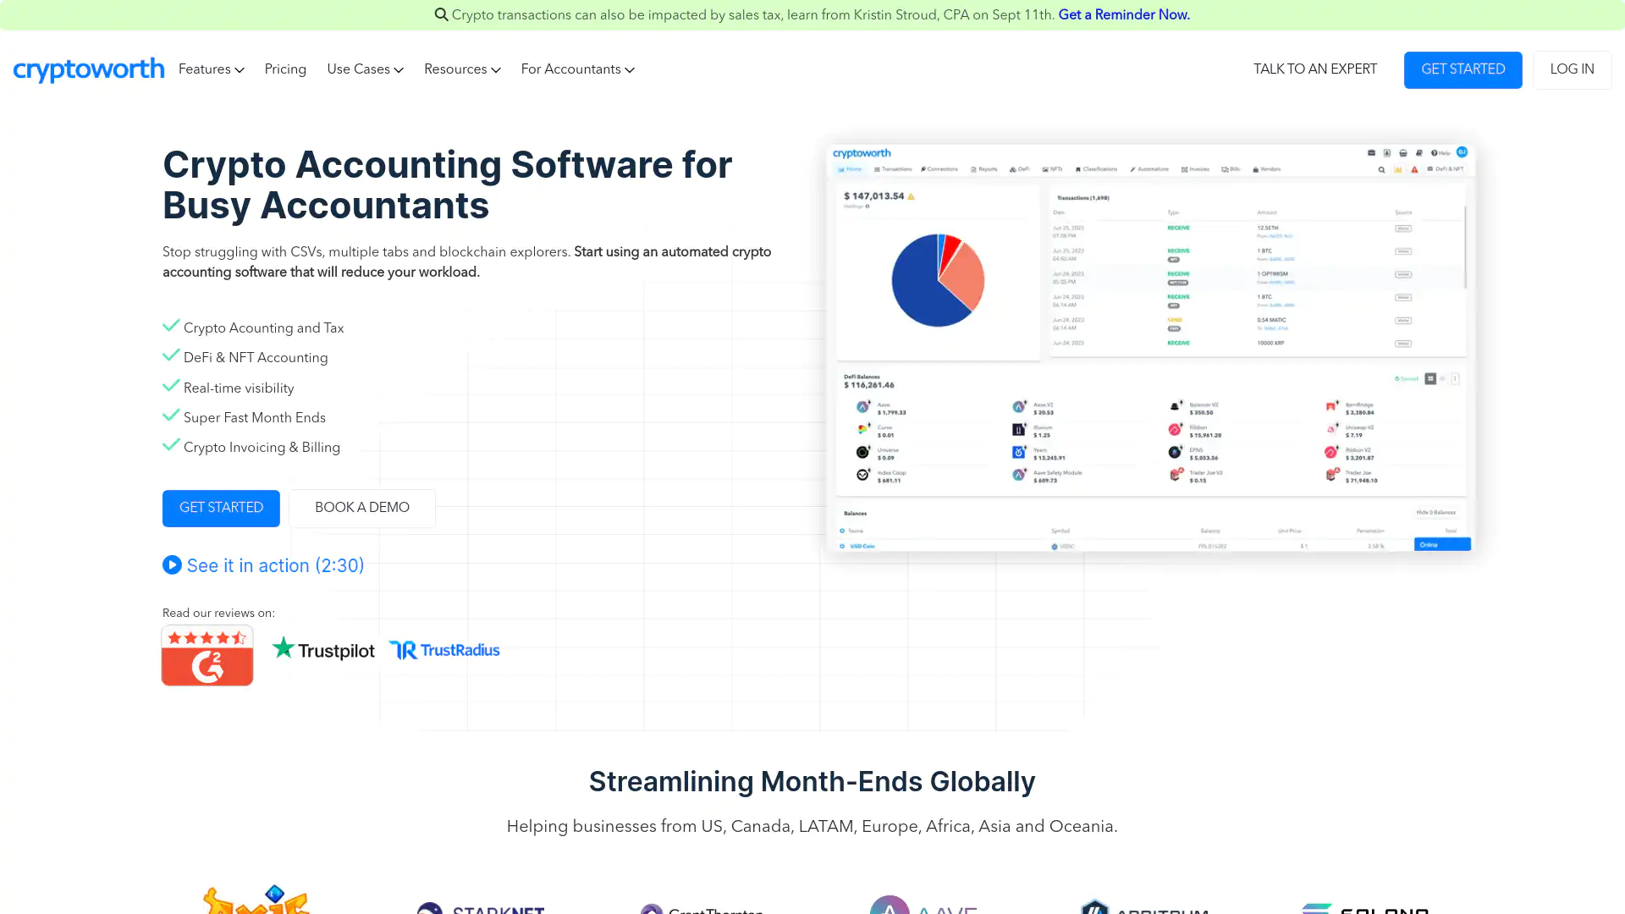Expand the Features dropdown menu

(x=211, y=69)
